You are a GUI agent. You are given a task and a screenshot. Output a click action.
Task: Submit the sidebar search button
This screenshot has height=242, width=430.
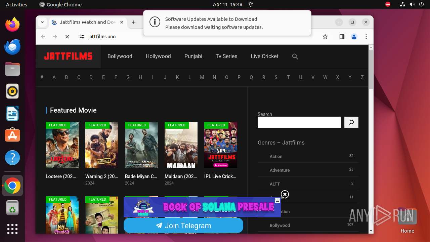(x=351, y=122)
